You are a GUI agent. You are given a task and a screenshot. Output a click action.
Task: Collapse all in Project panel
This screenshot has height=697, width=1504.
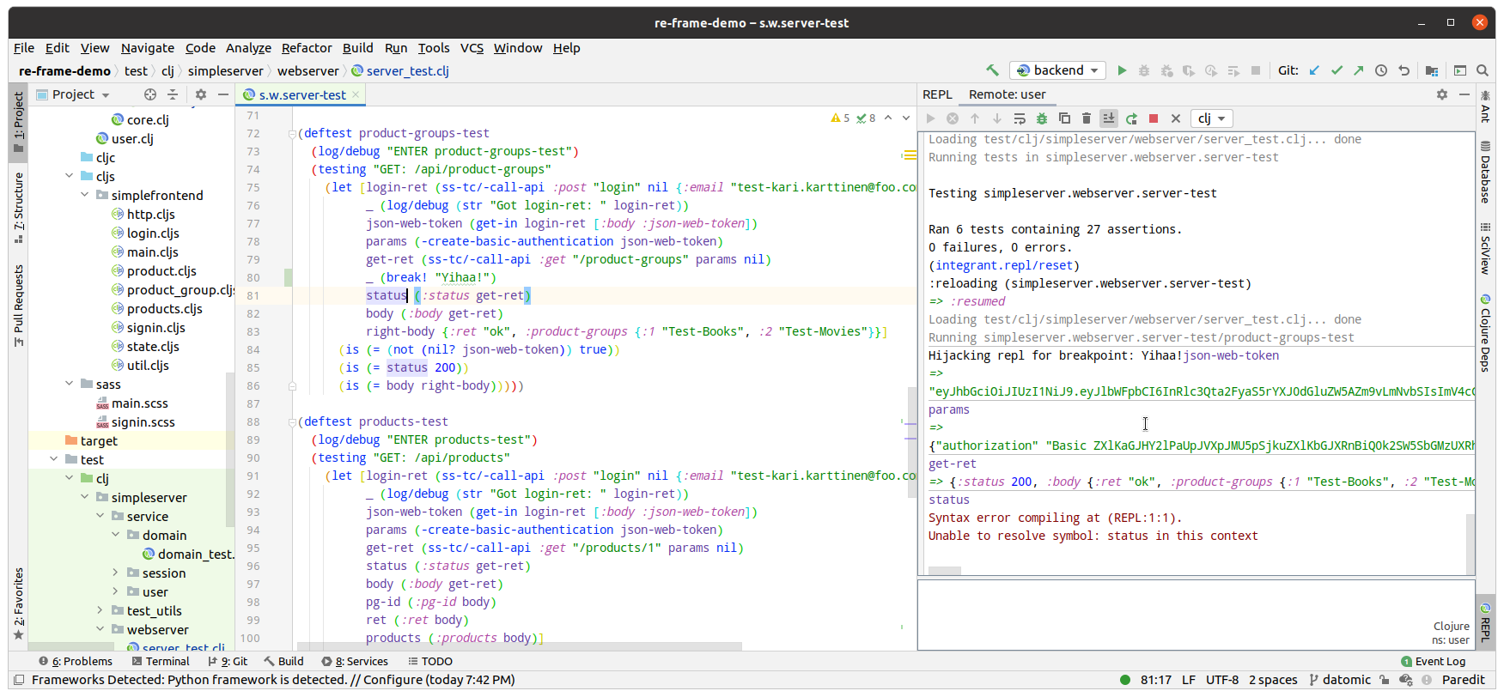tap(172, 94)
